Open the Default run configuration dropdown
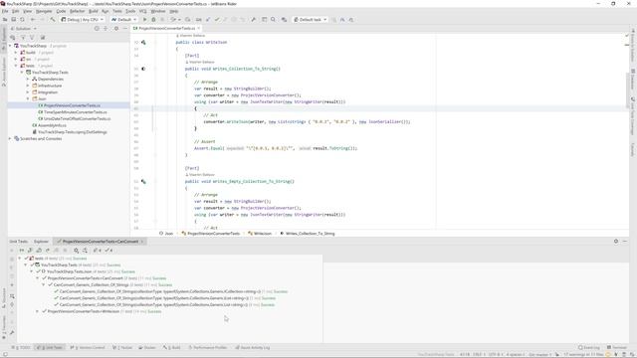 pyautogui.click(x=123, y=20)
